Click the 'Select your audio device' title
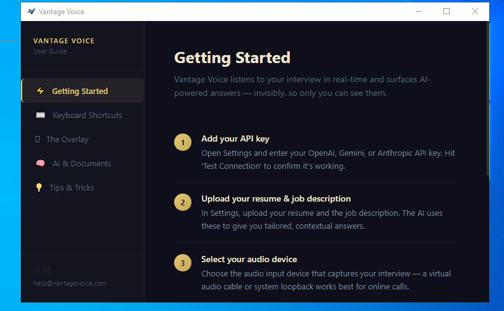 [249, 259]
